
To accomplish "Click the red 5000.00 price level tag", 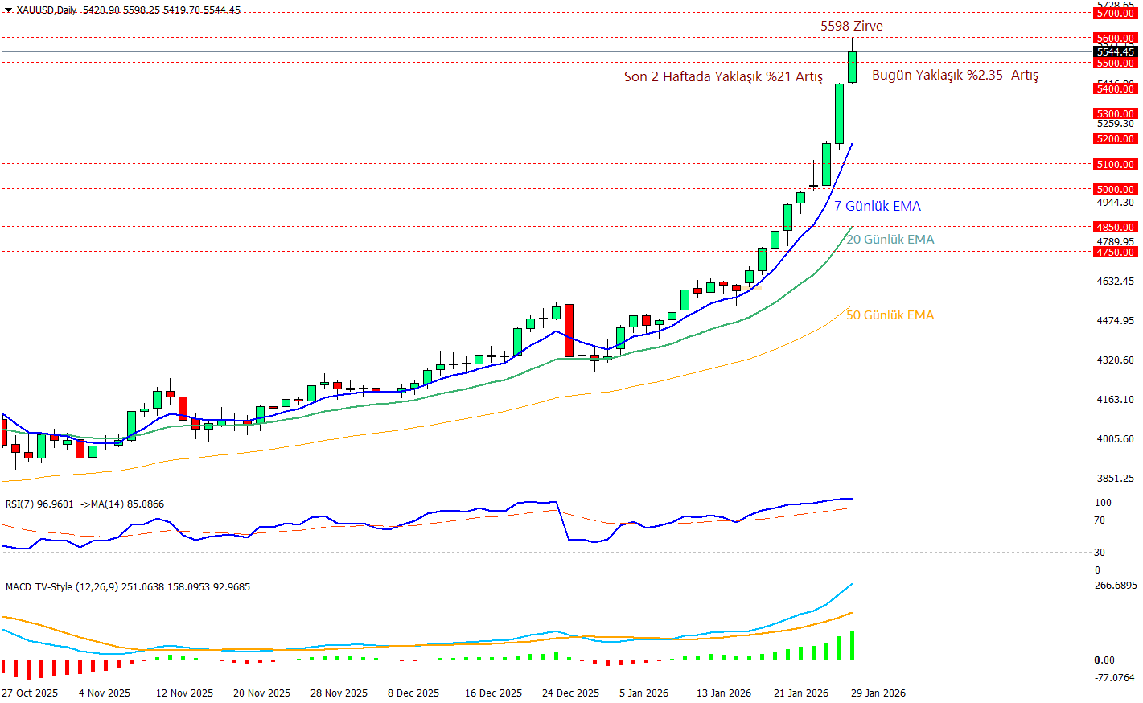I will coord(1115,190).
